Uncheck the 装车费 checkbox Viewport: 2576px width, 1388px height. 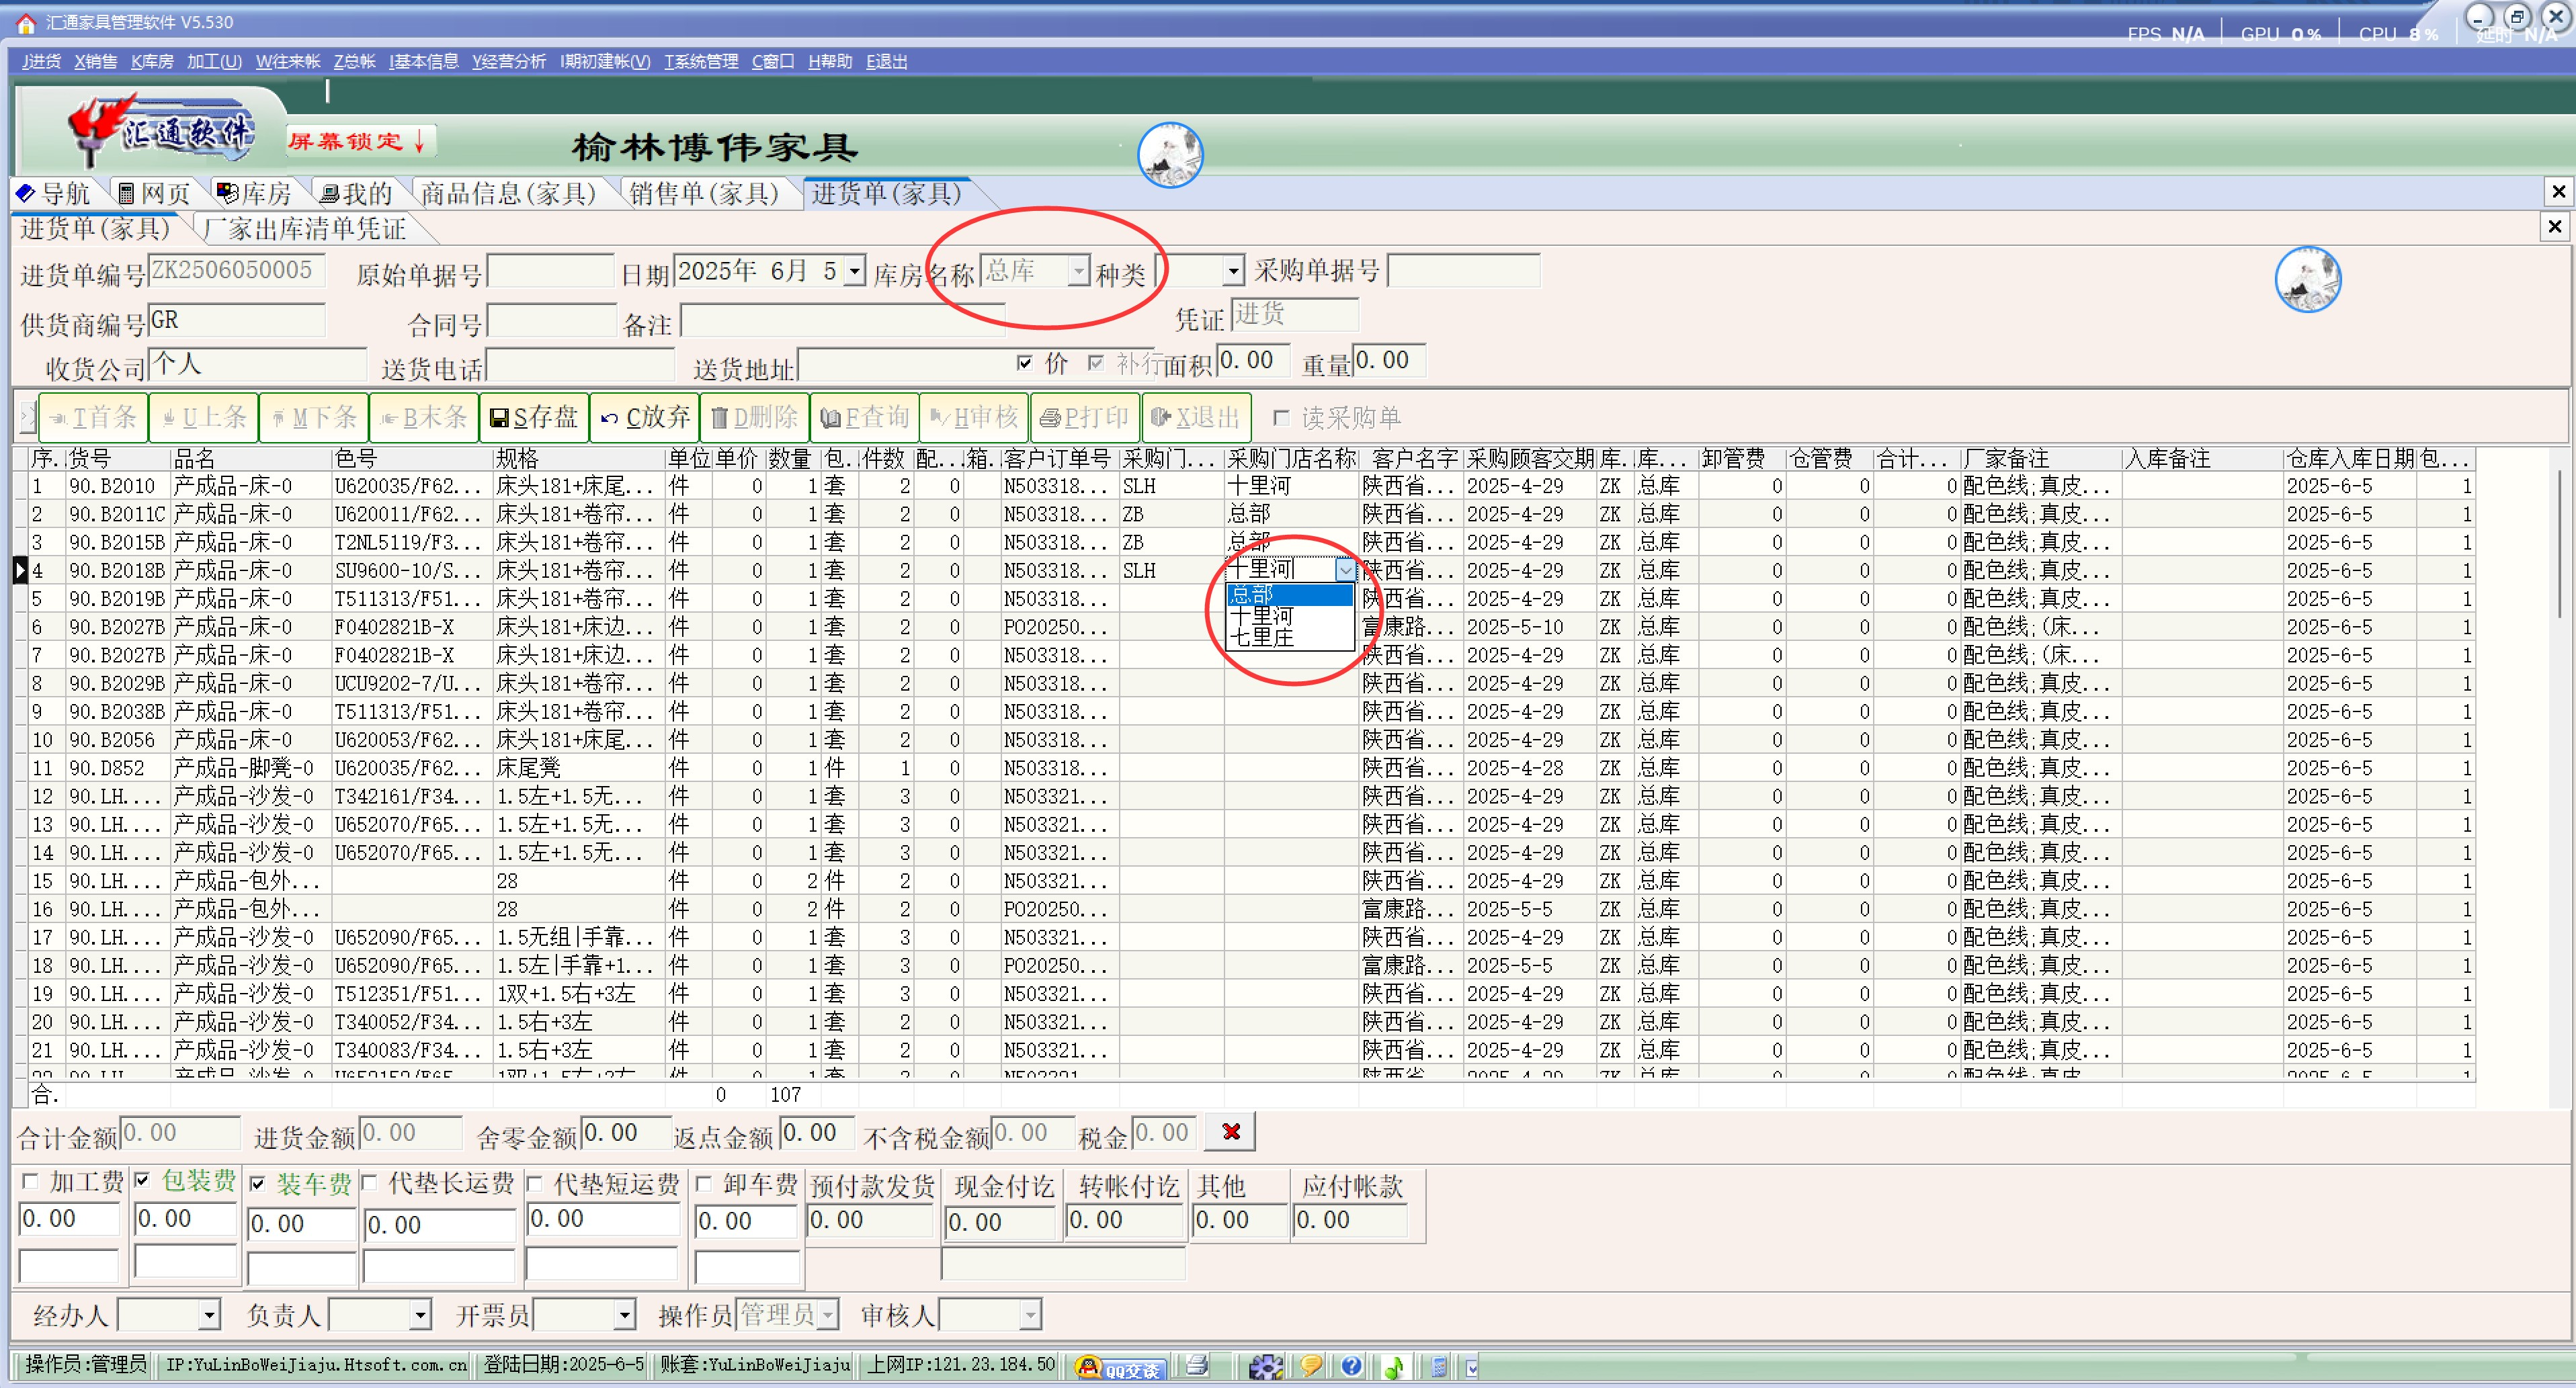point(258,1184)
